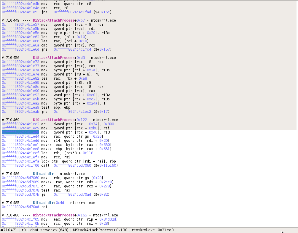Viewport: 298px width, 233px height.
Task: Click the KiStackAttachProcess+0x122 heading
Action: 53,120
